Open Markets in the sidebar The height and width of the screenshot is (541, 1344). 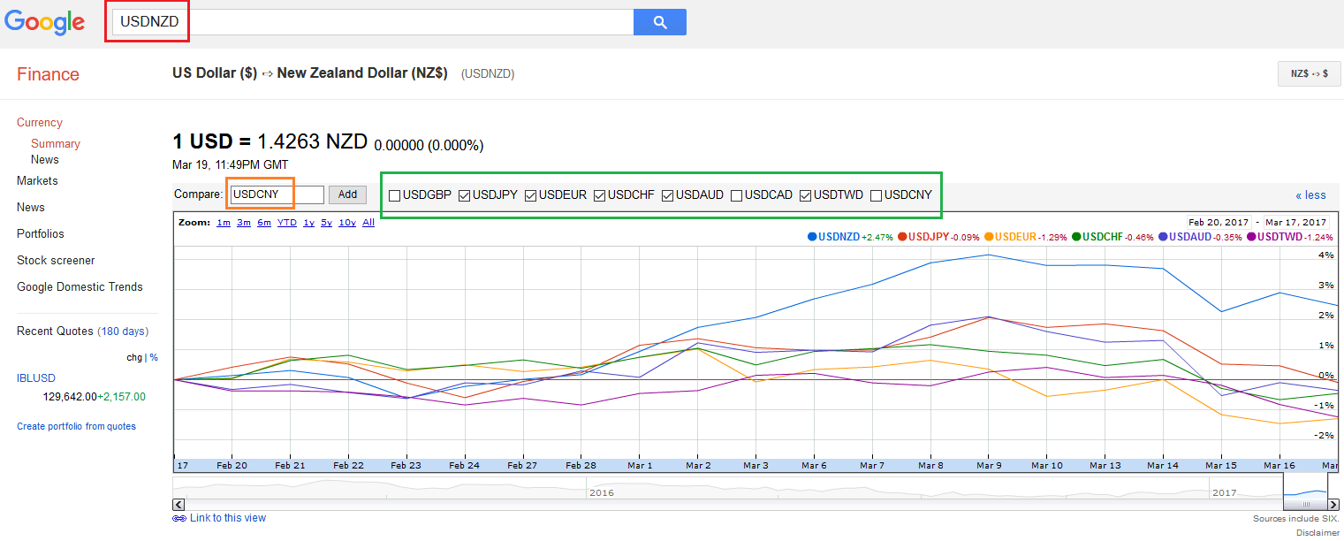[37, 181]
